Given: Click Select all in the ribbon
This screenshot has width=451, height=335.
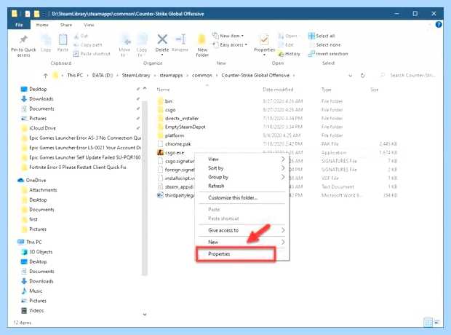Looking at the screenshot, I should click(x=322, y=36).
